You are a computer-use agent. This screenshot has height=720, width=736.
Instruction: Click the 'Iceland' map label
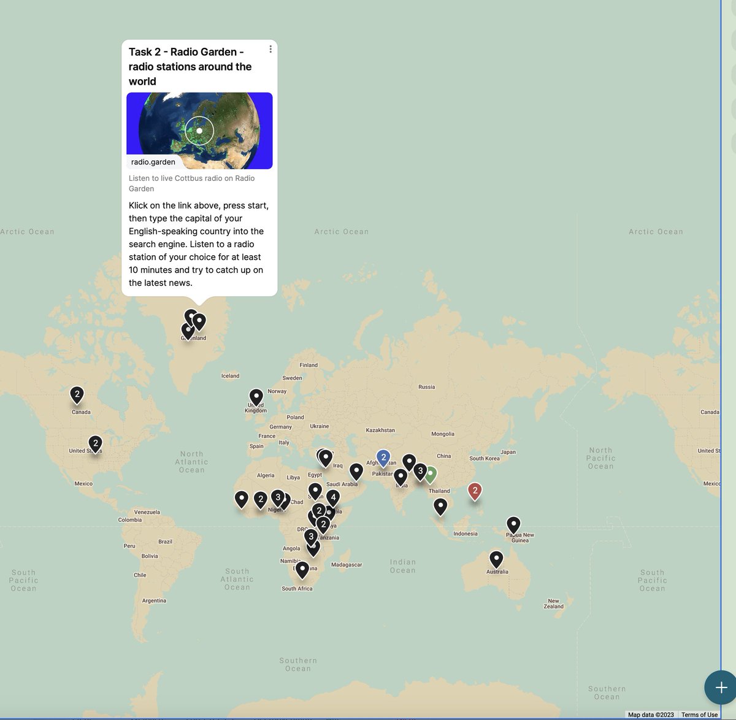click(231, 376)
